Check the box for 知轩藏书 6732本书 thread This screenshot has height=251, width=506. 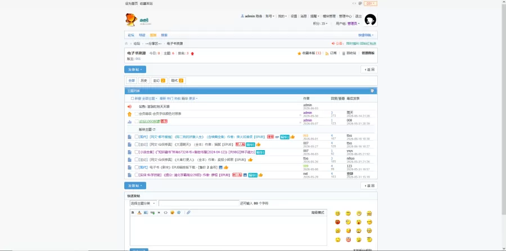pos(137,152)
